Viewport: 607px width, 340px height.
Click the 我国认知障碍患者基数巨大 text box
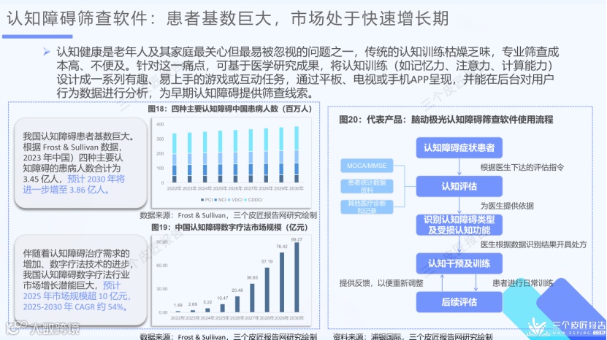[x=80, y=163]
